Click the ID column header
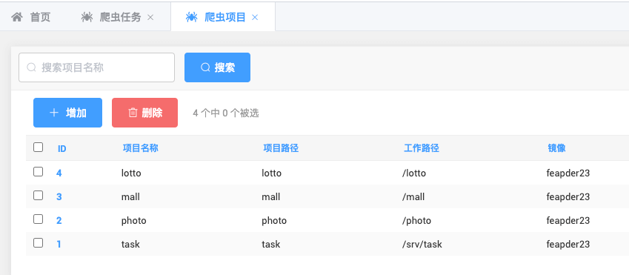The height and width of the screenshot is (275, 629). [62, 149]
